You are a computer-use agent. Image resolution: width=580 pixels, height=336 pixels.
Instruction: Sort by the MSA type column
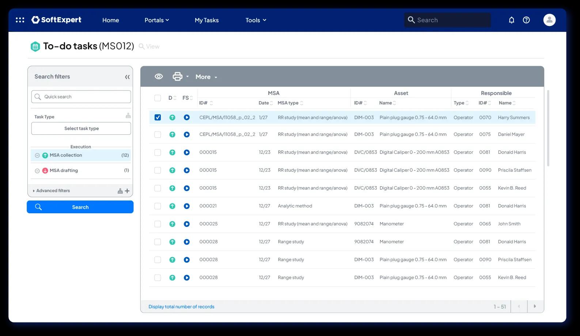[290, 103]
